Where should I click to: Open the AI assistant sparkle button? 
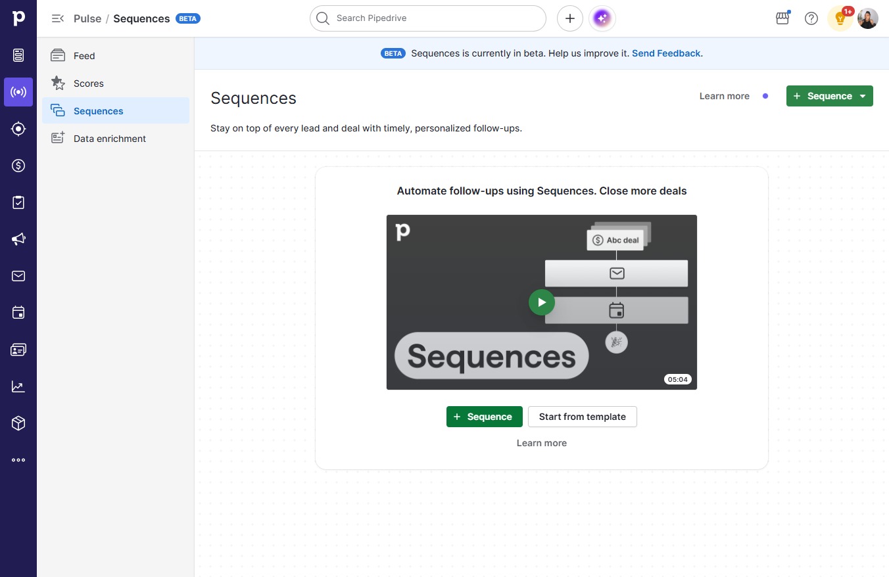(602, 18)
